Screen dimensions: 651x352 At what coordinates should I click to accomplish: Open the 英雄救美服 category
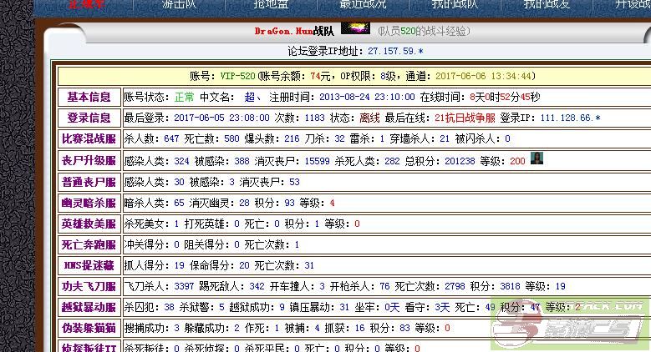pyautogui.click(x=89, y=224)
